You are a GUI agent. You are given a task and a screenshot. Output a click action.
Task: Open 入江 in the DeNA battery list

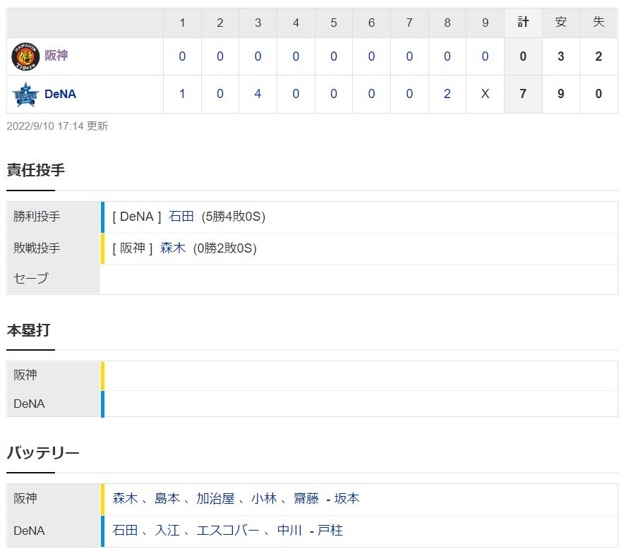click(167, 531)
